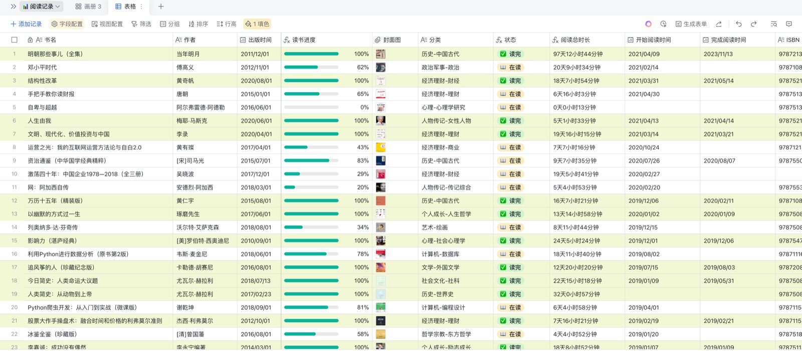Open the 表格 view three-dot menu
This screenshot has height=351, width=802.
click(x=141, y=7)
